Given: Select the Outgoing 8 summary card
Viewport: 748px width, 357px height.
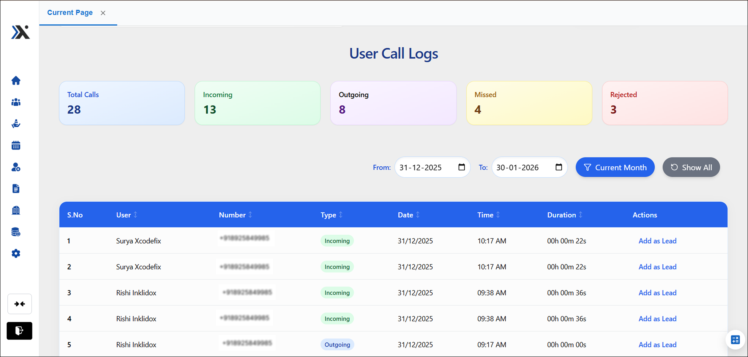Looking at the screenshot, I should tap(394, 103).
